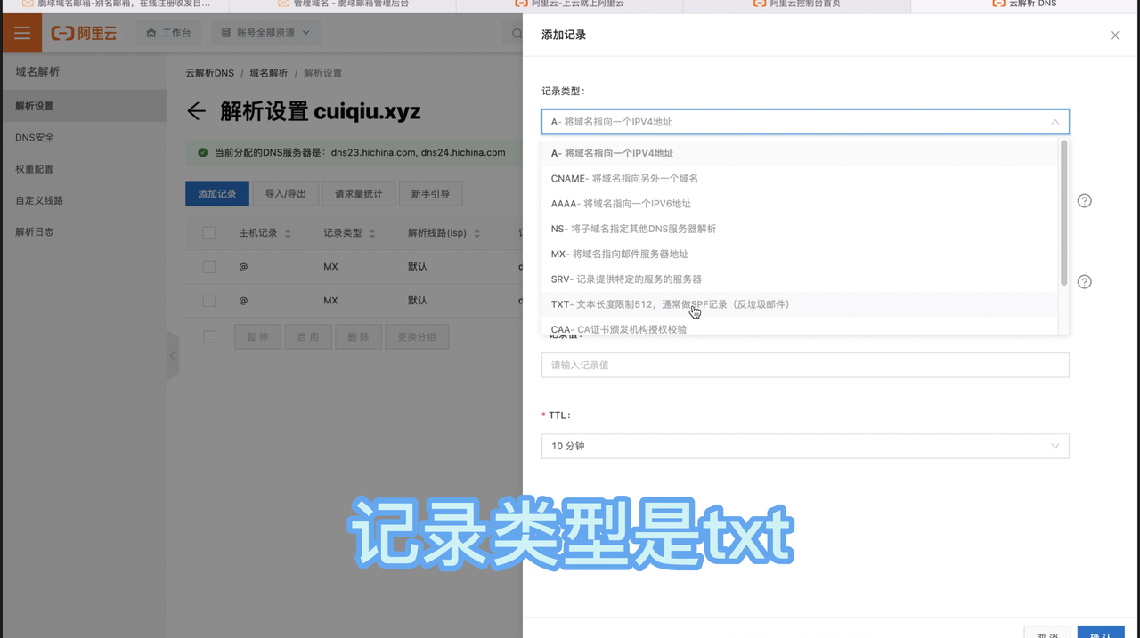Screen dimensions: 1140x638
Task: Click the 删除 bulk button
Action: [x=359, y=337]
